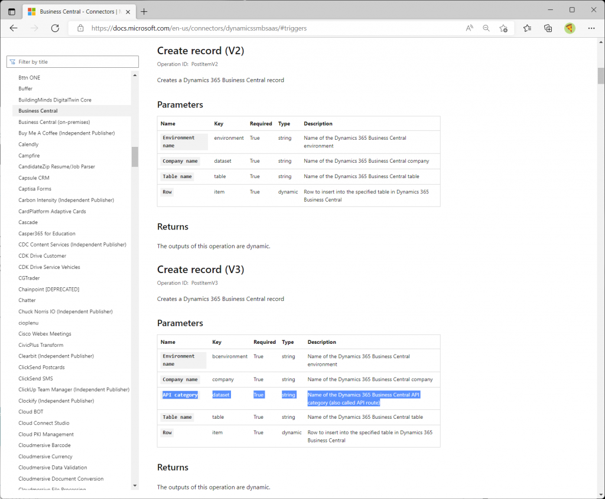
Task: Open Read Aloud in the address bar
Action: coord(469,28)
